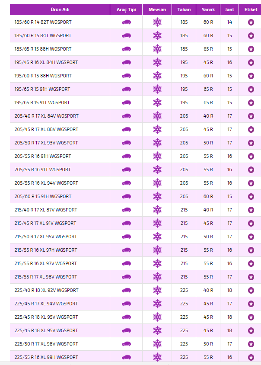Click the car icon for 205/40 R 17 XL 84V
Screen dimensions: 261x365
click(126, 116)
